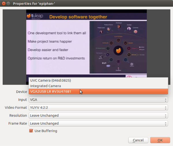
Task: Close the Properties for 'epiphan-' window
Action: point(3,3)
